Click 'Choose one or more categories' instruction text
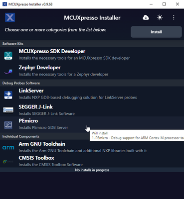Screen dimensions: 184x199 point(55,30)
